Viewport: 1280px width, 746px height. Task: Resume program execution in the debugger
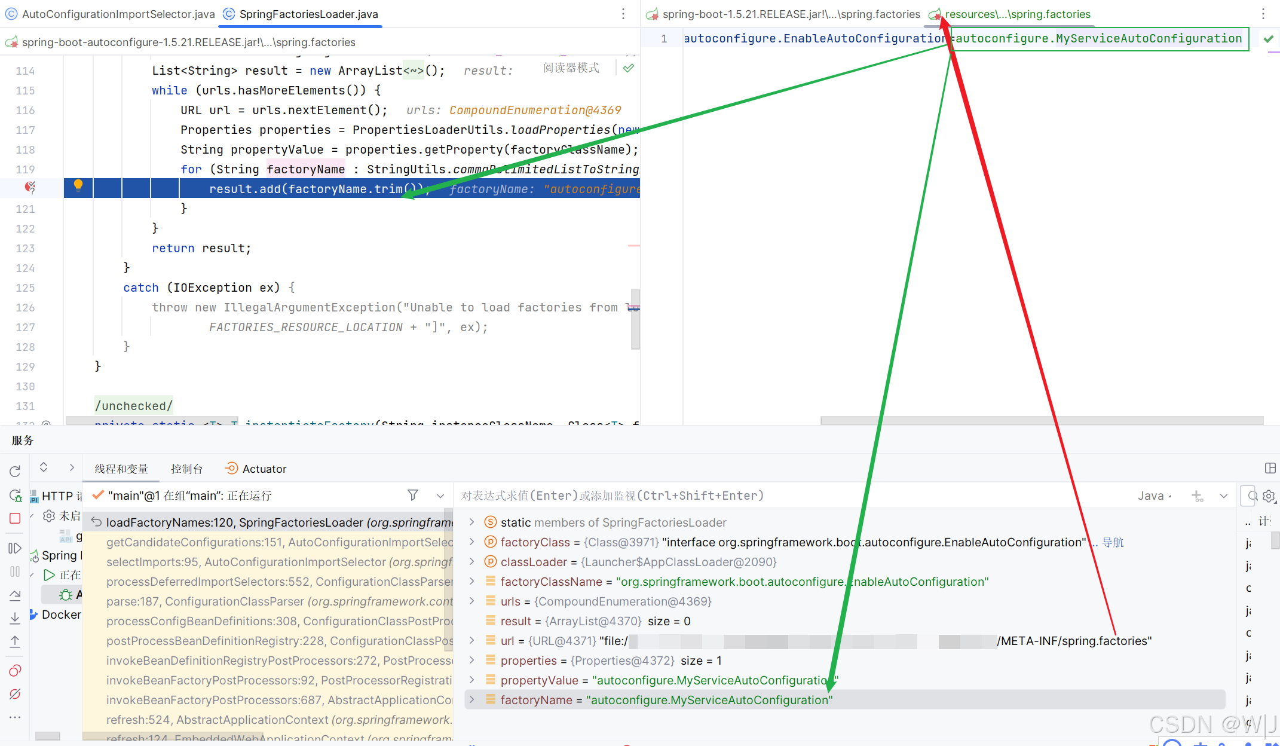[x=14, y=548]
